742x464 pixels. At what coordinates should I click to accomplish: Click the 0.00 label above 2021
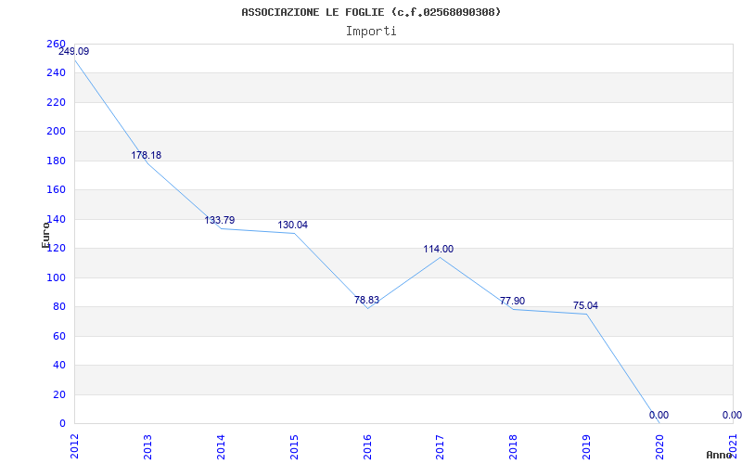(x=732, y=415)
